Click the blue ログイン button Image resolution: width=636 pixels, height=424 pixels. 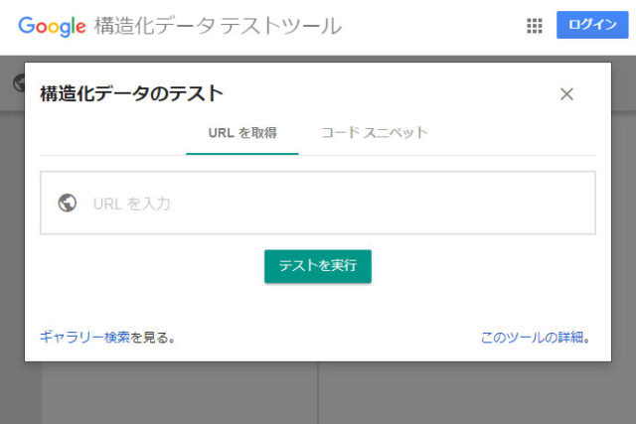pyautogui.click(x=592, y=25)
